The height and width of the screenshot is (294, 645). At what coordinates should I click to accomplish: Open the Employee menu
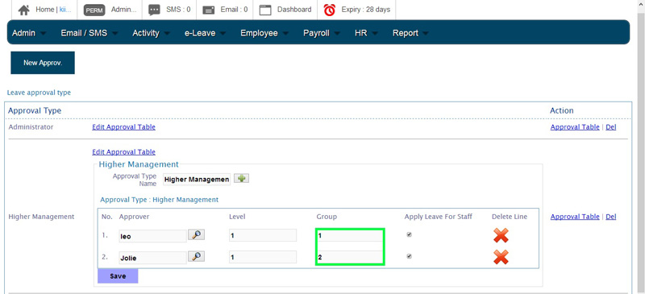pos(259,33)
